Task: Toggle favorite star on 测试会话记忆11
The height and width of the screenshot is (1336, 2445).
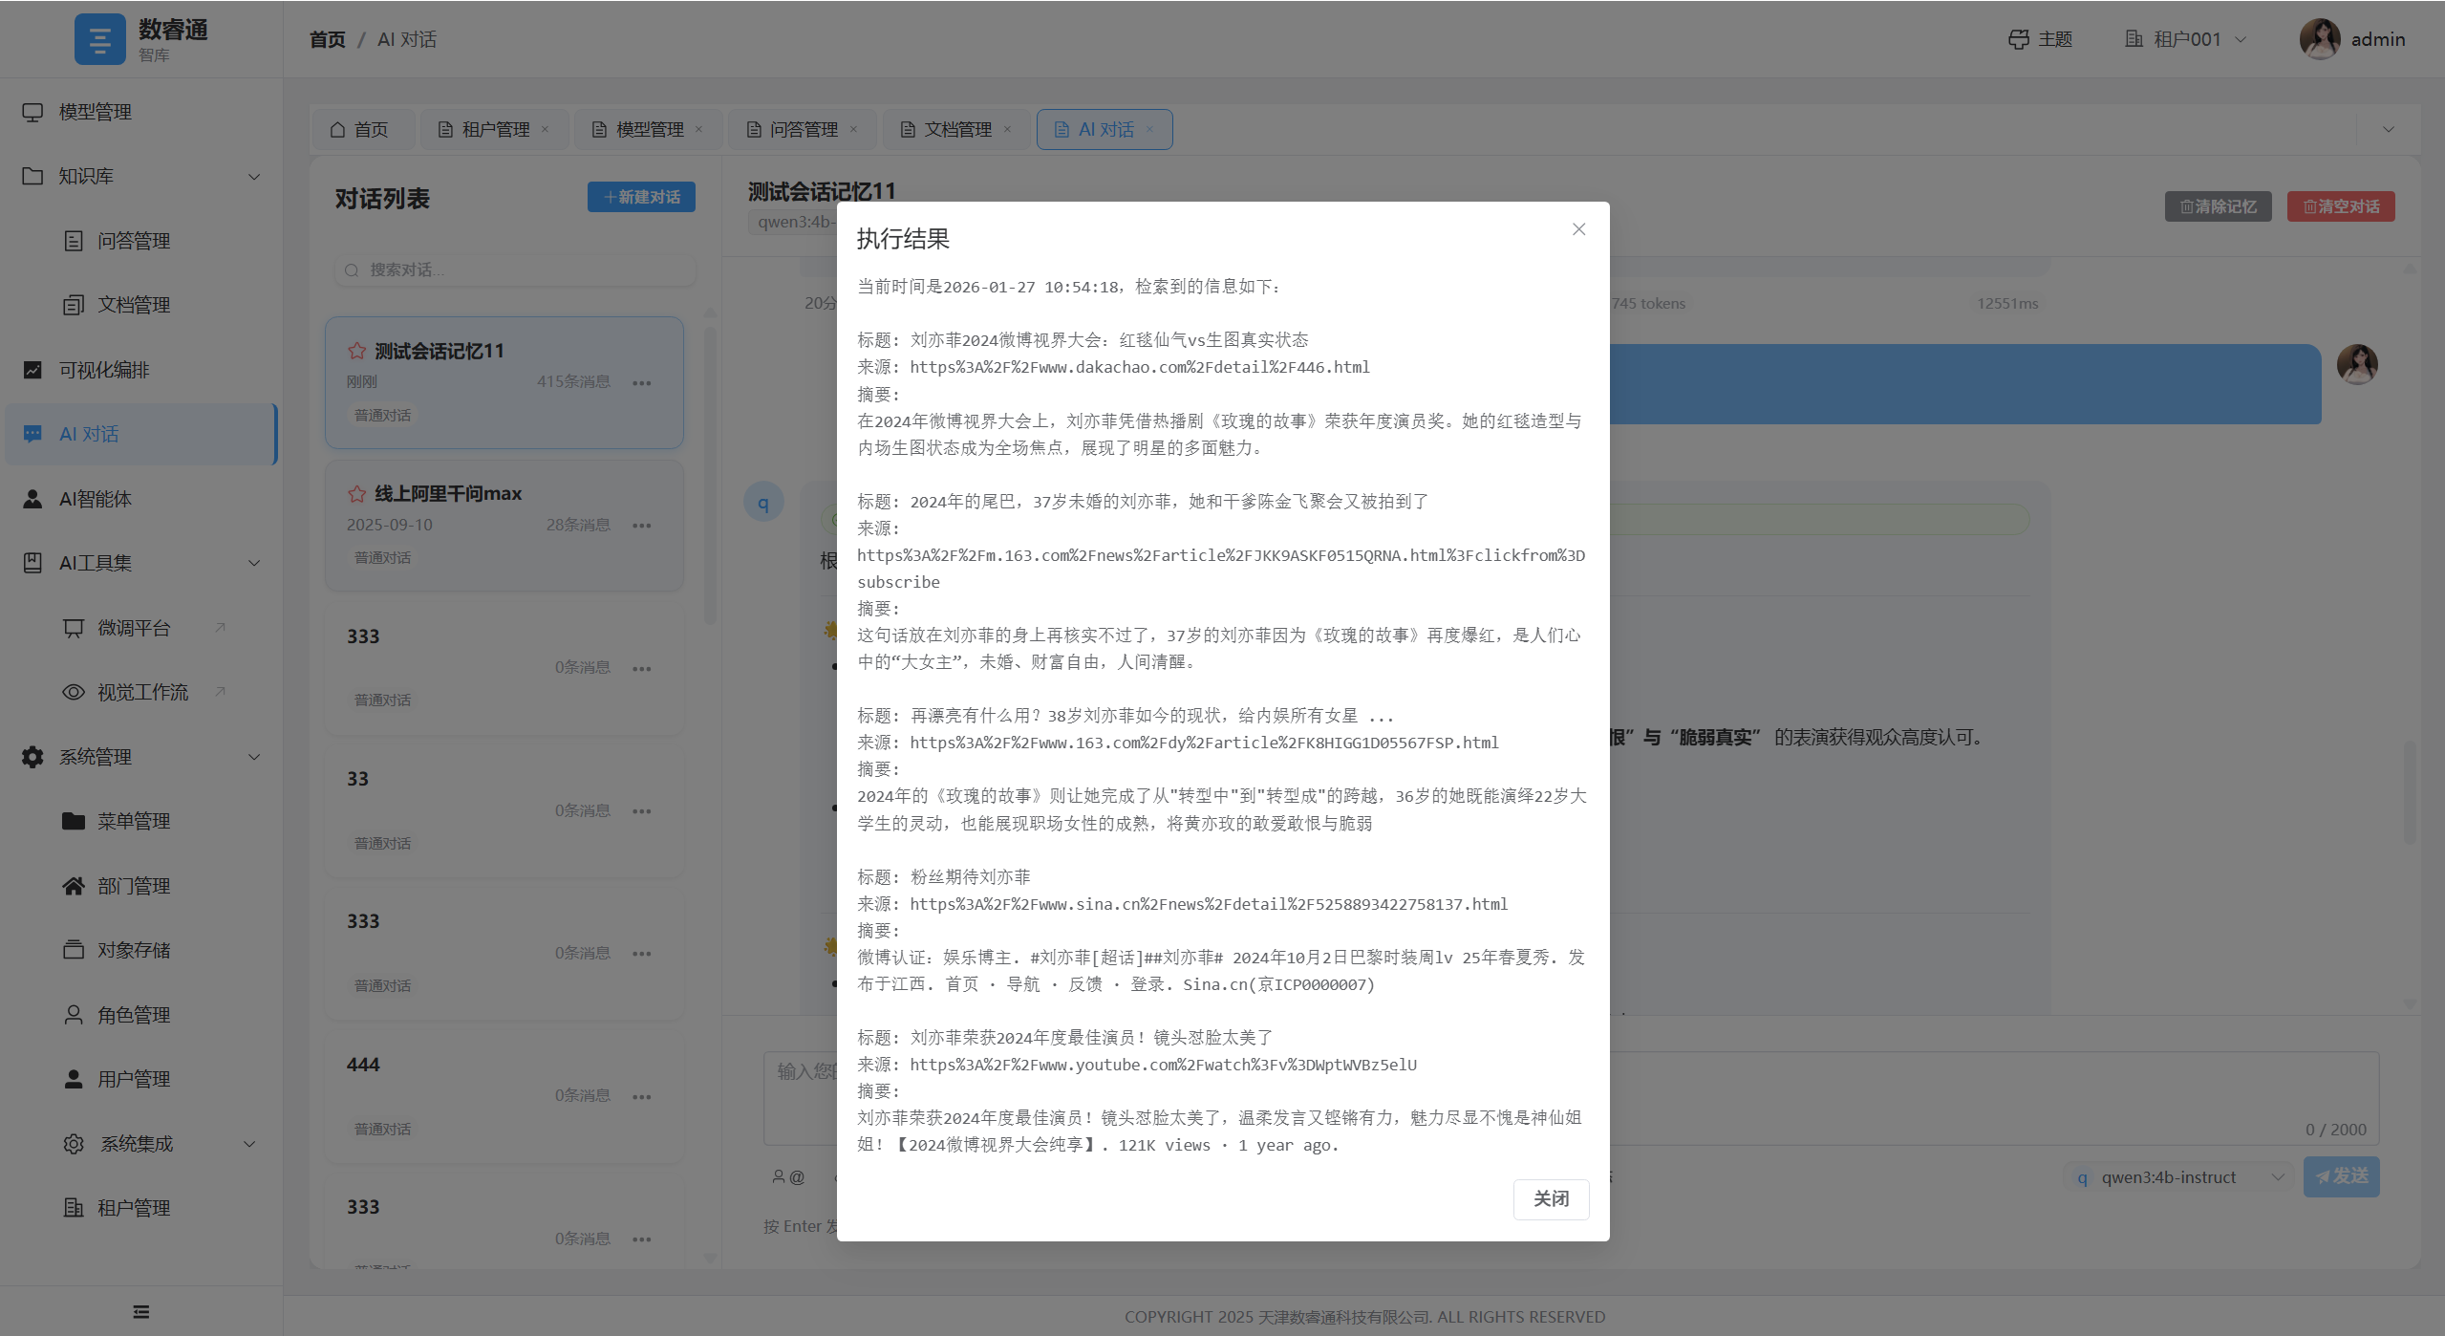Action: [356, 350]
